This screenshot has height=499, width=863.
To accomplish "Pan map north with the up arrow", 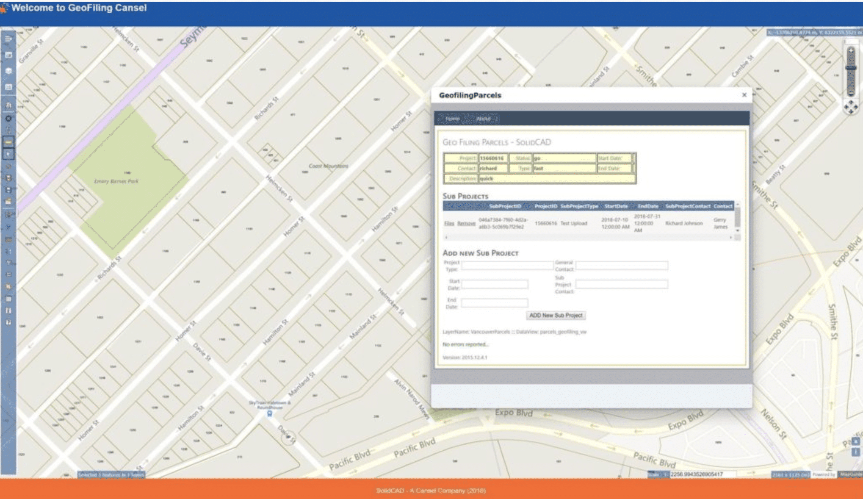I will pos(851,103).
